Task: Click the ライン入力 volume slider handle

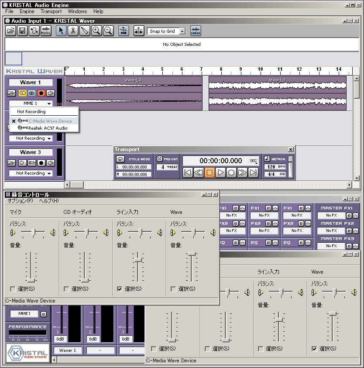Action: [x=138, y=259]
